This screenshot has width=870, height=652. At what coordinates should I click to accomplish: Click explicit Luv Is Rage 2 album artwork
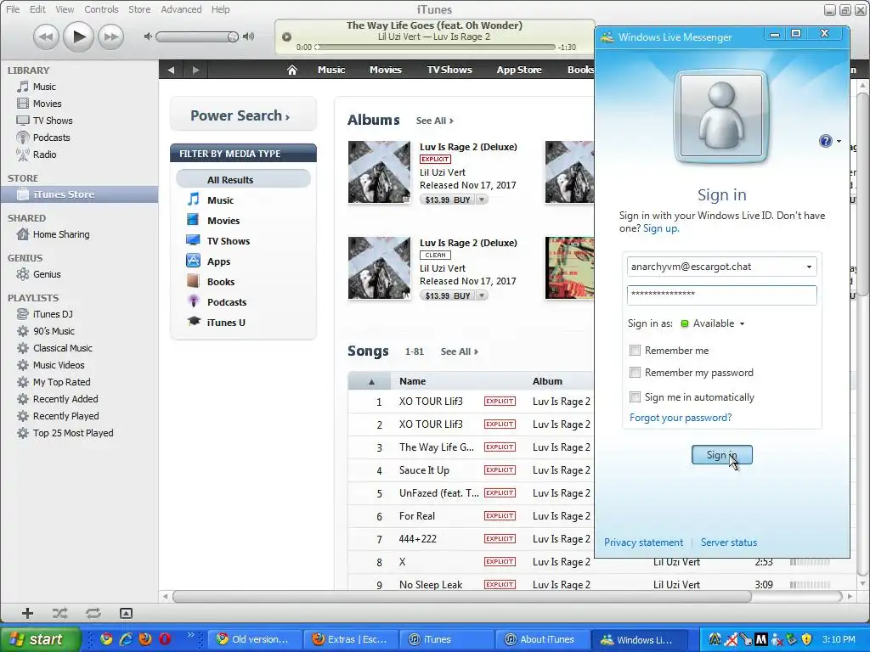click(379, 171)
